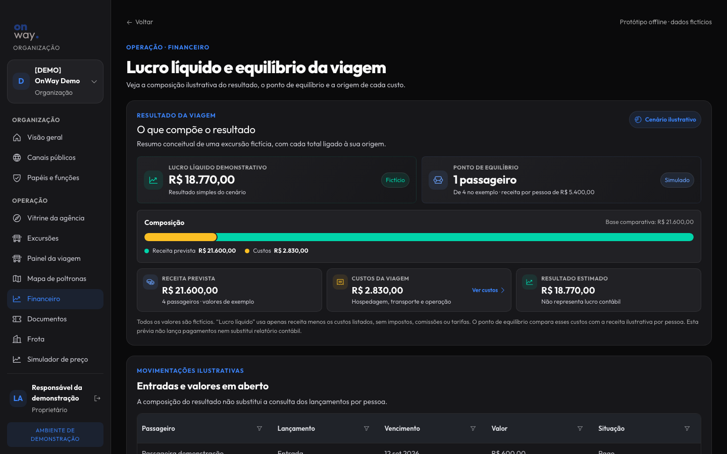Click the 'Base comparativa: R$ 21.600,00' text
The height and width of the screenshot is (454, 727).
click(649, 222)
